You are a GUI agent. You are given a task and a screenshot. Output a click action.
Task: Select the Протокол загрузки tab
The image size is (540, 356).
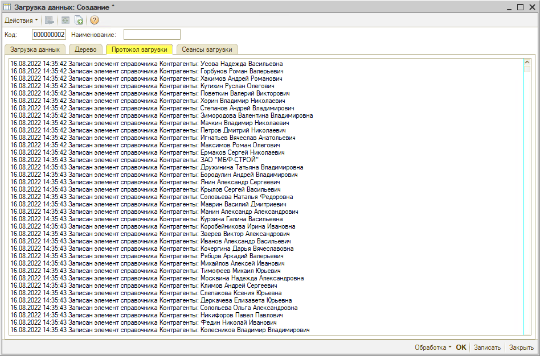click(x=139, y=49)
